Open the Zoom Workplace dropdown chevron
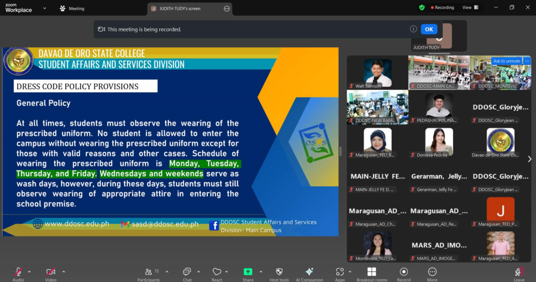 [x=44, y=8]
